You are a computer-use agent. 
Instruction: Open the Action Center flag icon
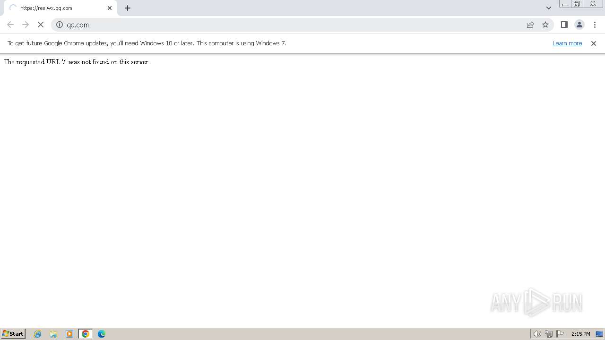pyautogui.click(x=560, y=334)
